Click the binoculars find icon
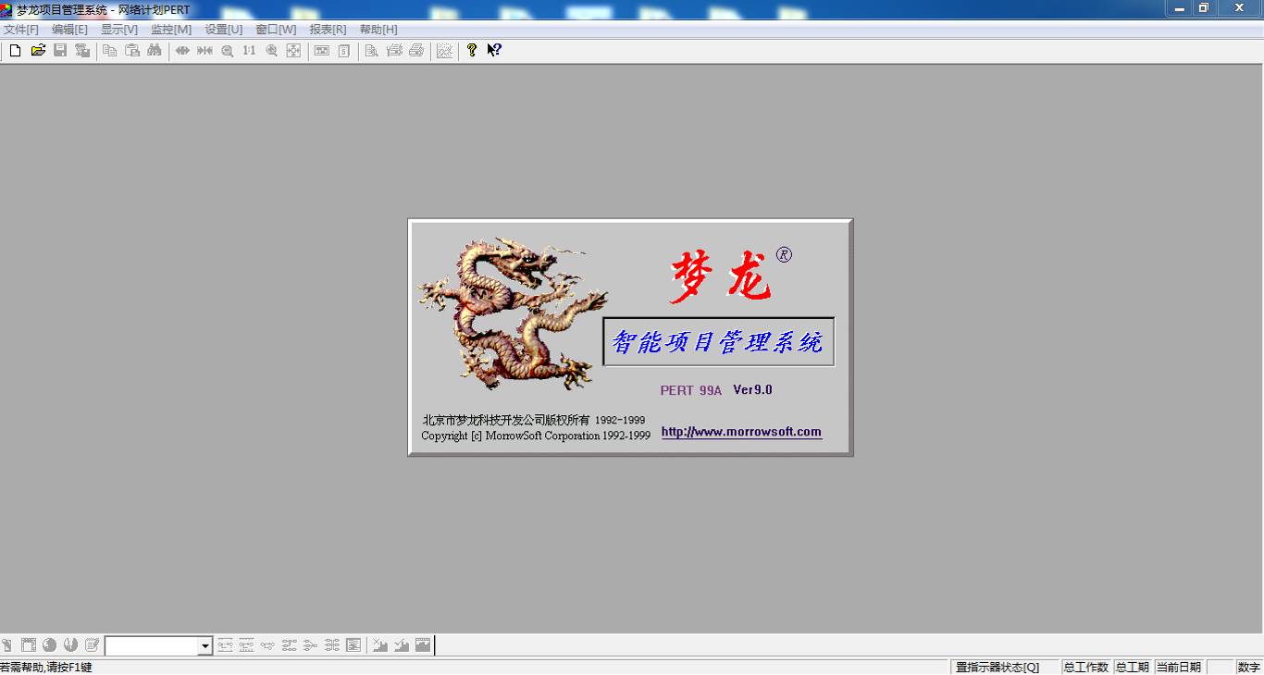Screen dimensions: 1264x675 (x=155, y=51)
